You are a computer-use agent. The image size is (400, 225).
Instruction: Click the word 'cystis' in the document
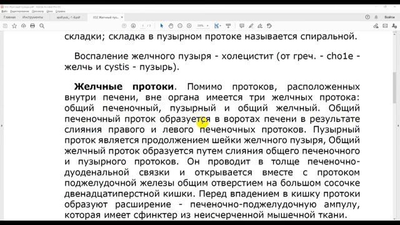tap(117, 67)
